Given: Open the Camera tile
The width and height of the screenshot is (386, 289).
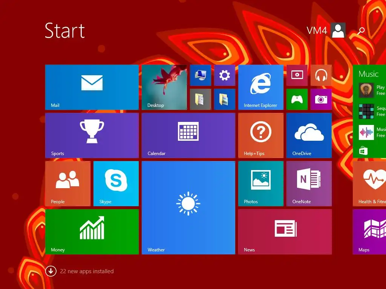Looking at the screenshot, I should coord(321,99).
